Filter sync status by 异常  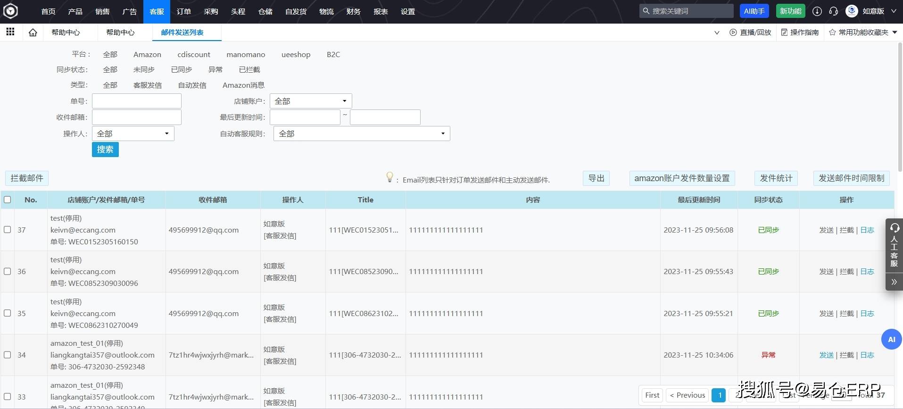click(x=215, y=69)
